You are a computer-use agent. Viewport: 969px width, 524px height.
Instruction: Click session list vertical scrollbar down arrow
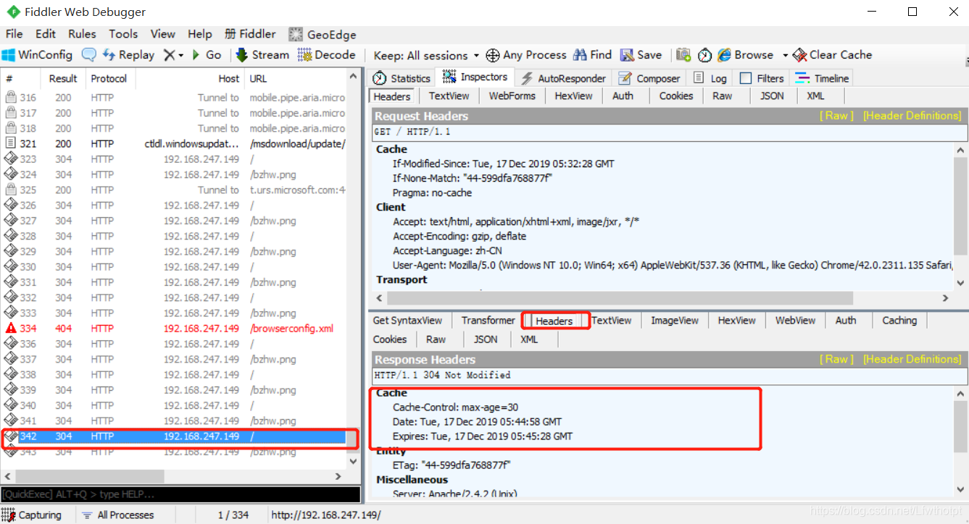[x=353, y=461]
